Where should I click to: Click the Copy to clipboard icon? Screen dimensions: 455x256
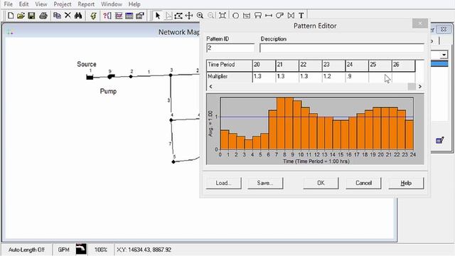tap(57, 16)
